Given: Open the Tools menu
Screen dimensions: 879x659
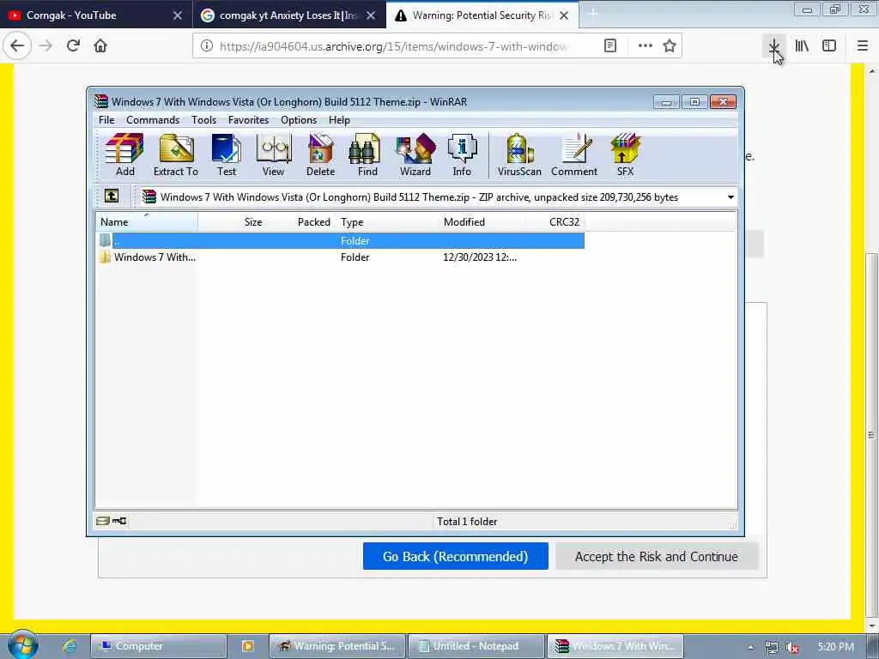Looking at the screenshot, I should [x=203, y=120].
